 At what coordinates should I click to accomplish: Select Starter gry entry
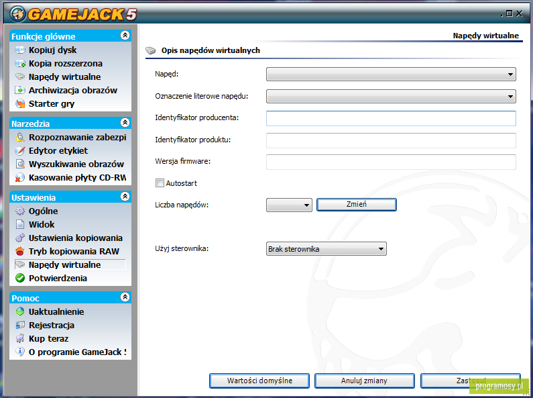(52, 104)
